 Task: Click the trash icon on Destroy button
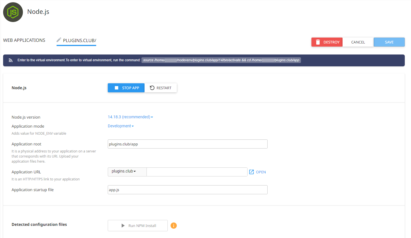point(318,42)
